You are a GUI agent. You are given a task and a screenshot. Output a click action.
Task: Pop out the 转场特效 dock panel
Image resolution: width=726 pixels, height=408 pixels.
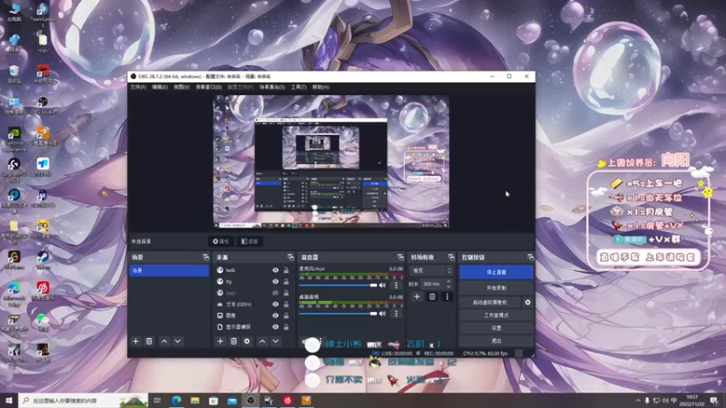451,257
